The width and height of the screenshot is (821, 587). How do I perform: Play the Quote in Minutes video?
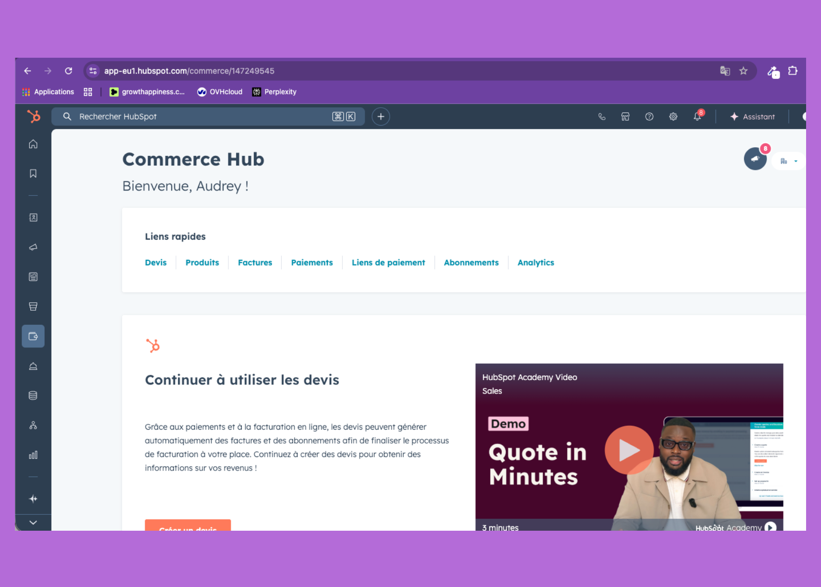(x=629, y=450)
